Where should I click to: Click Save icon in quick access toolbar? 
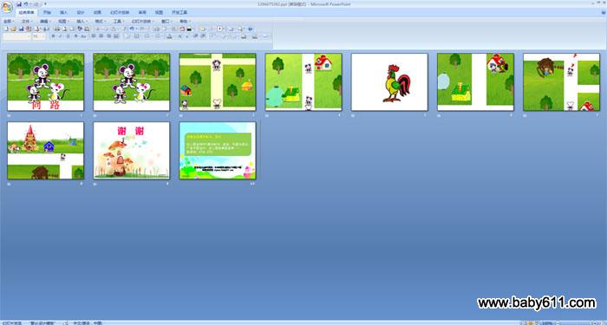pos(19,3)
